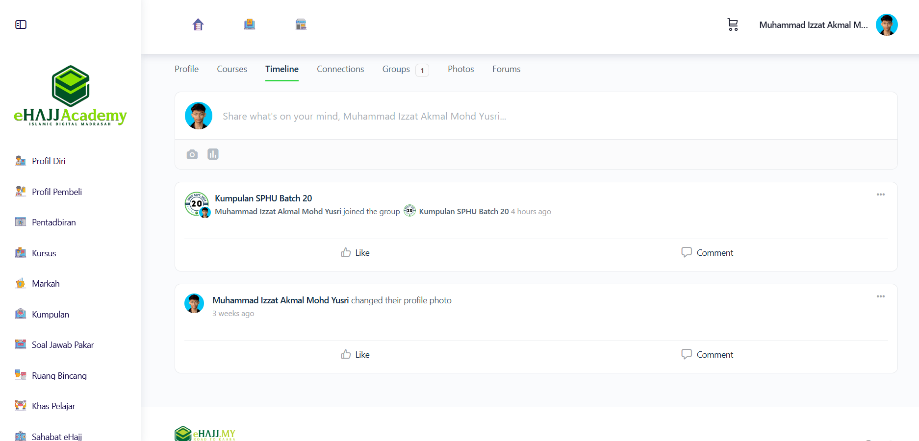Screen dimensions: 919x441
Task: Open options menu on profile photo post
Action: (x=881, y=296)
